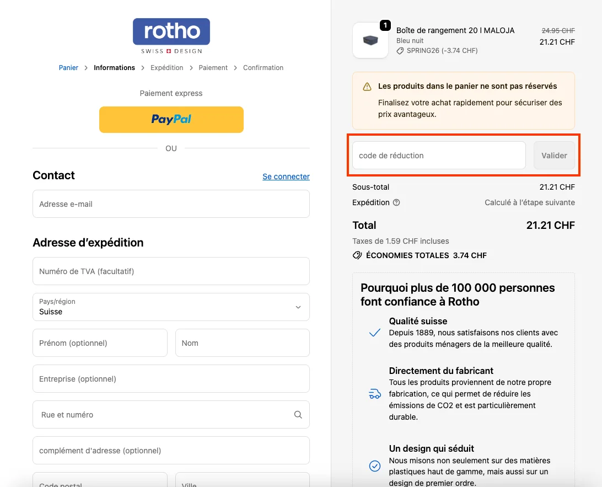
Task: Open the Se connecter link
Action: point(286,176)
